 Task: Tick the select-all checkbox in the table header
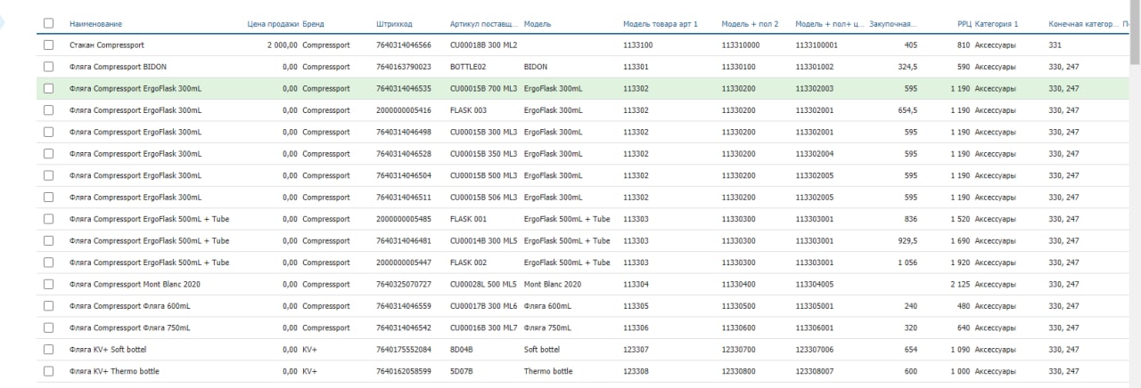(x=49, y=23)
